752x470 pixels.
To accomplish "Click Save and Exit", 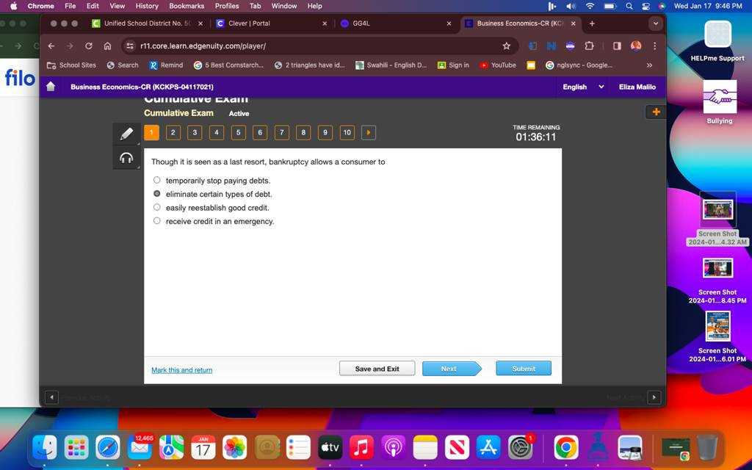I will (377, 369).
